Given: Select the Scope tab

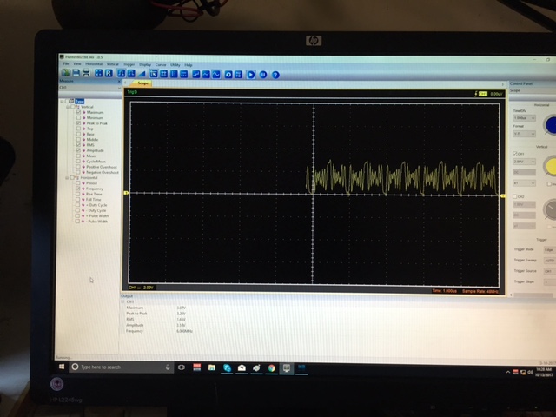Looking at the screenshot, I should tap(142, 83).
